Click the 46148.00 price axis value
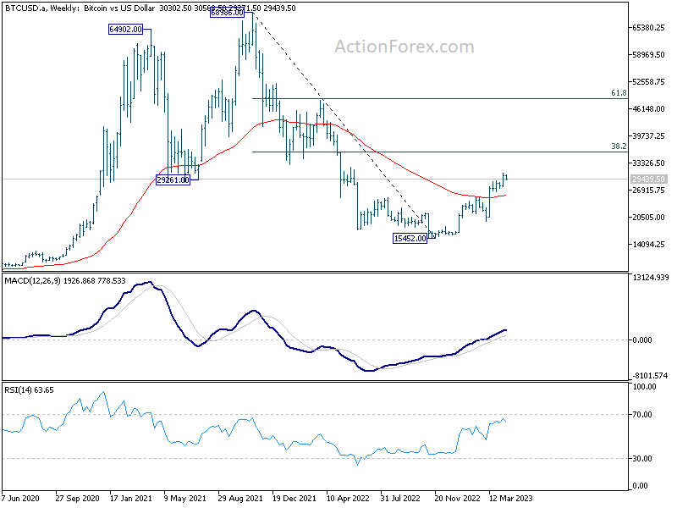 click(648, 109)
